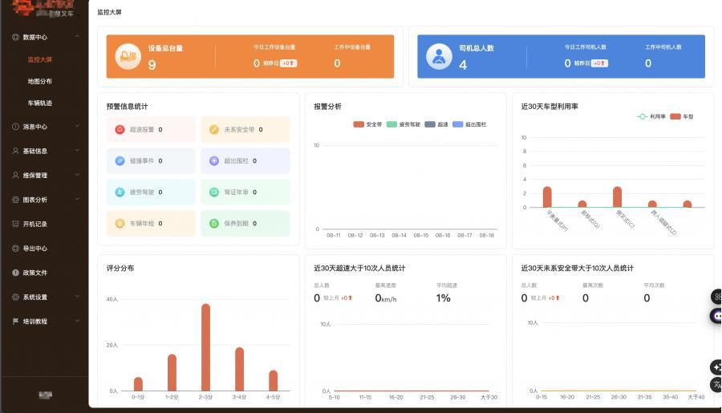Click the 疲劳驾驶 icon tile
Image resolution: width=722 pixels, height=413 pixels.
click(120, 192)
